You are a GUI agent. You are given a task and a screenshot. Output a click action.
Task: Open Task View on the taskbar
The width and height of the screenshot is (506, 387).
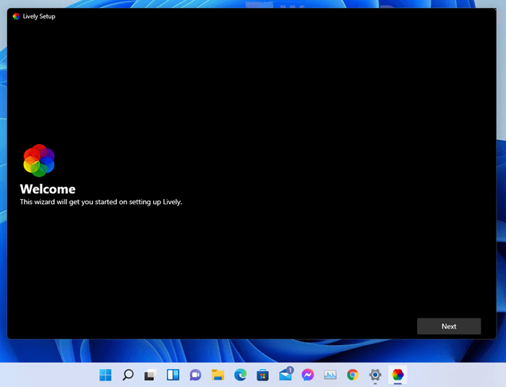150,375
